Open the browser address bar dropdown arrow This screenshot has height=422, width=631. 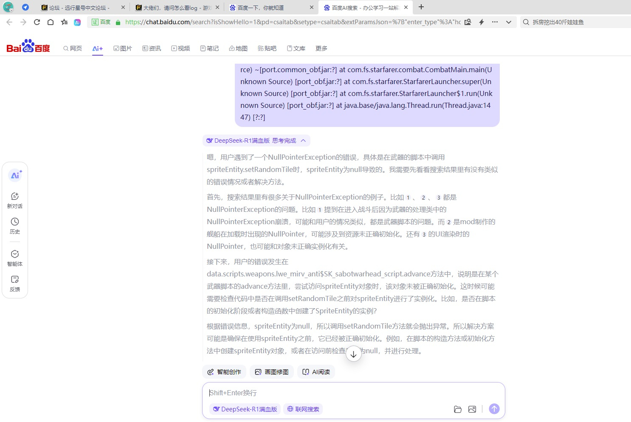click(508, 22)
